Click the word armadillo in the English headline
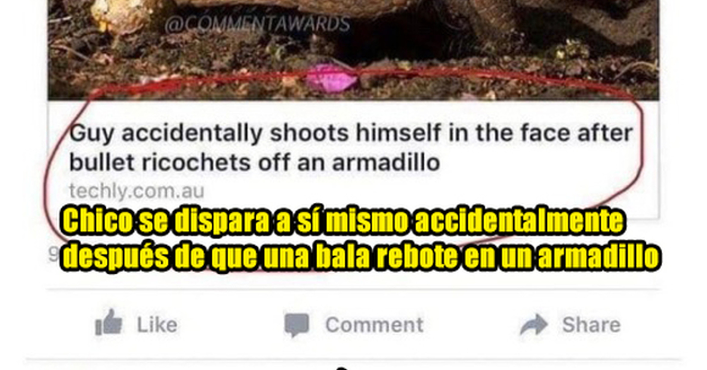This screenshot has width=707, height=370. point(386,163)
